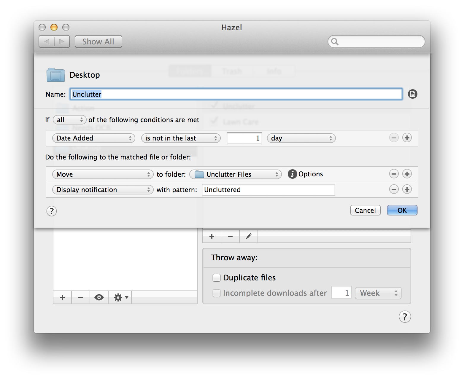
Task: Edit the selected rule with the pencil icon
Action: [249, 236]
